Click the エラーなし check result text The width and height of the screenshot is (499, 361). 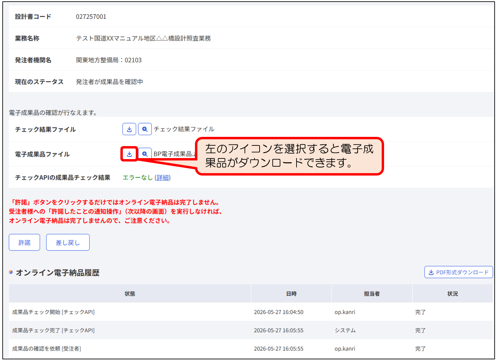click(137, 178)
